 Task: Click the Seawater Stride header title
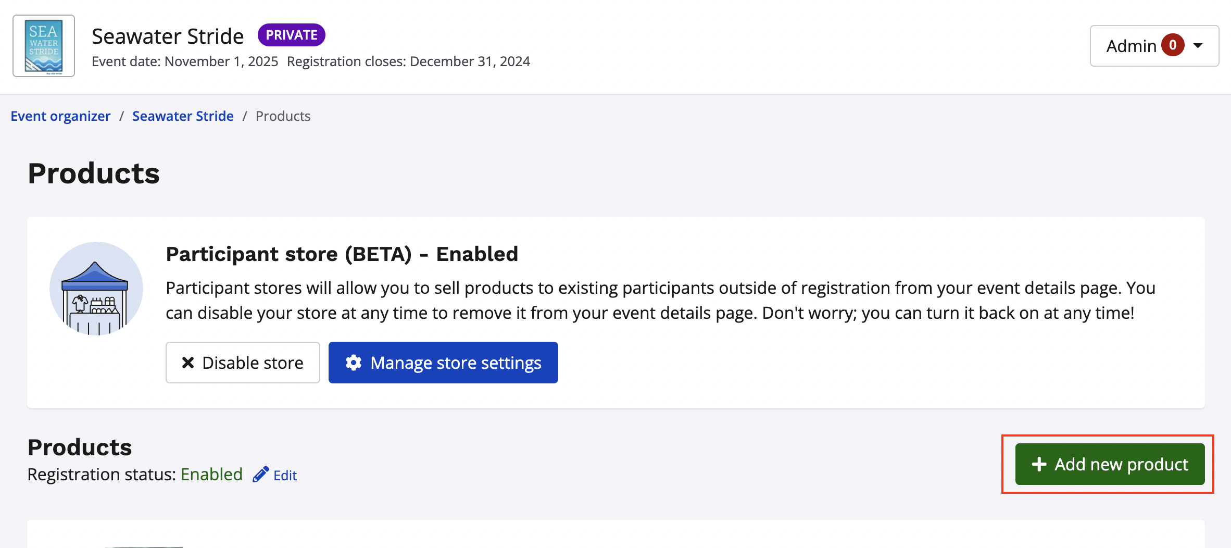point(168,36)
